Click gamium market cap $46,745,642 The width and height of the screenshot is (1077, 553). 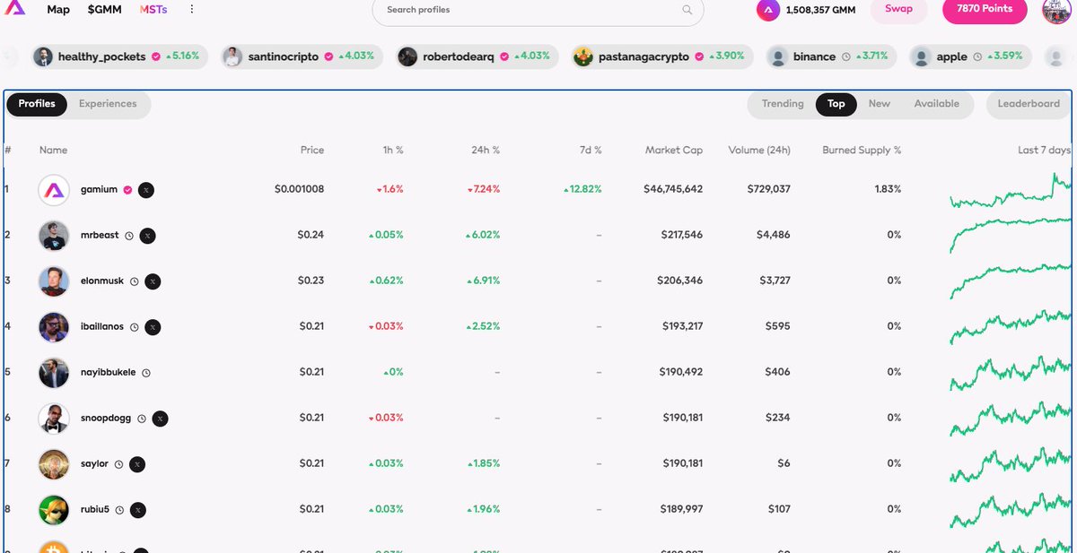coord(673,190)
